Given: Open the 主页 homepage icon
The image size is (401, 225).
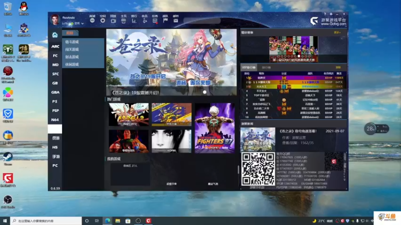Looking at the screenshot, I should point(123,20).
